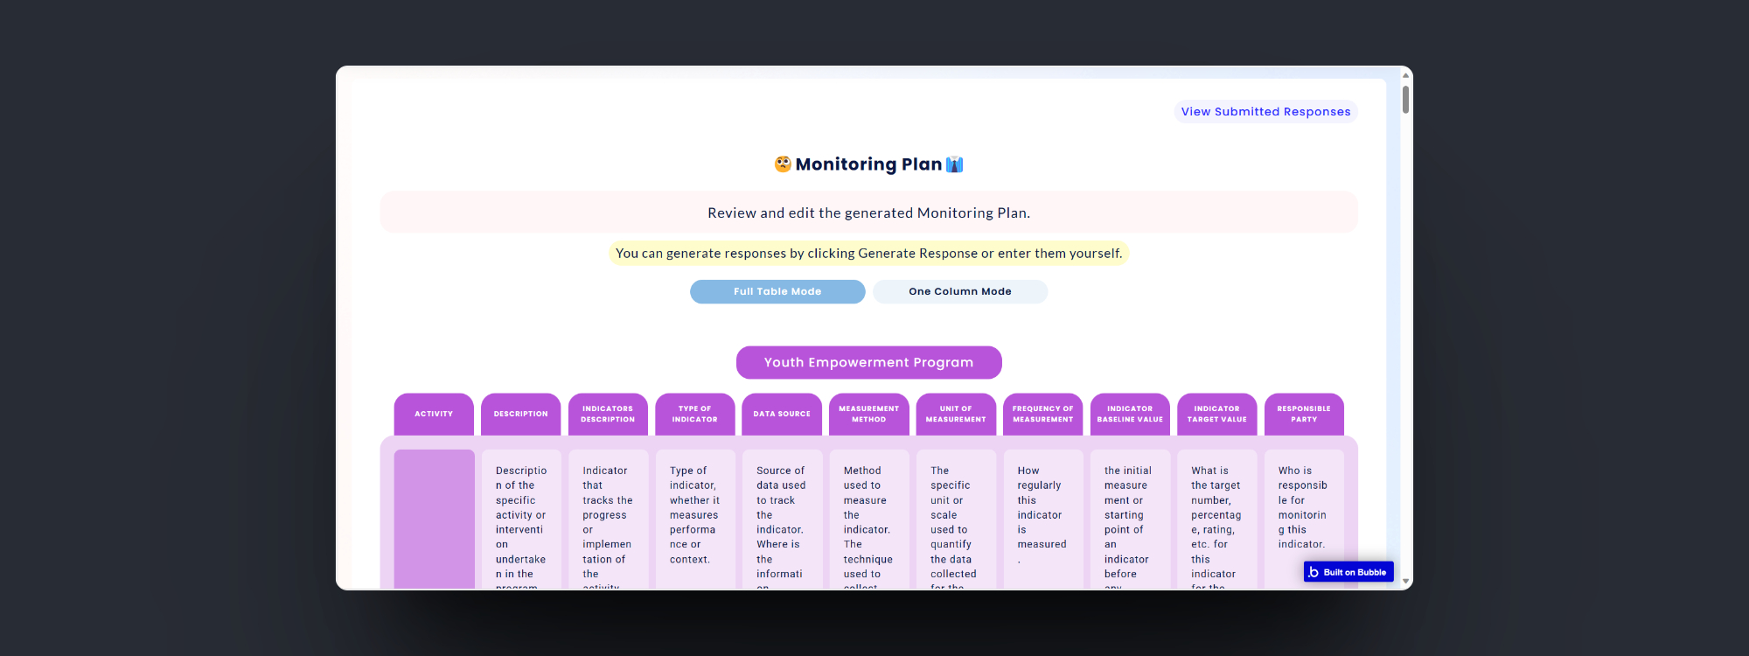Select the Description column header

pyautogui.click(x=520, y=414)
